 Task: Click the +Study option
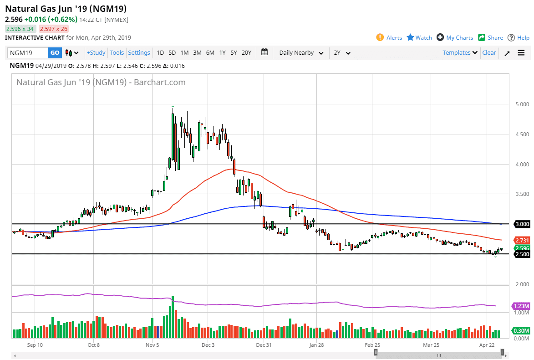tap(96, 52)
